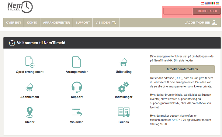222x137 pixels.
Task: Click the Steder text link
Action: tap(30, 122)
